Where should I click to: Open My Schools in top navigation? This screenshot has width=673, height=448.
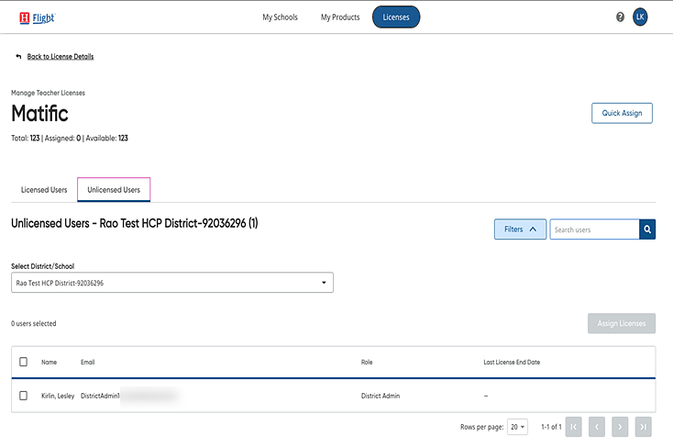coord(280,17)
